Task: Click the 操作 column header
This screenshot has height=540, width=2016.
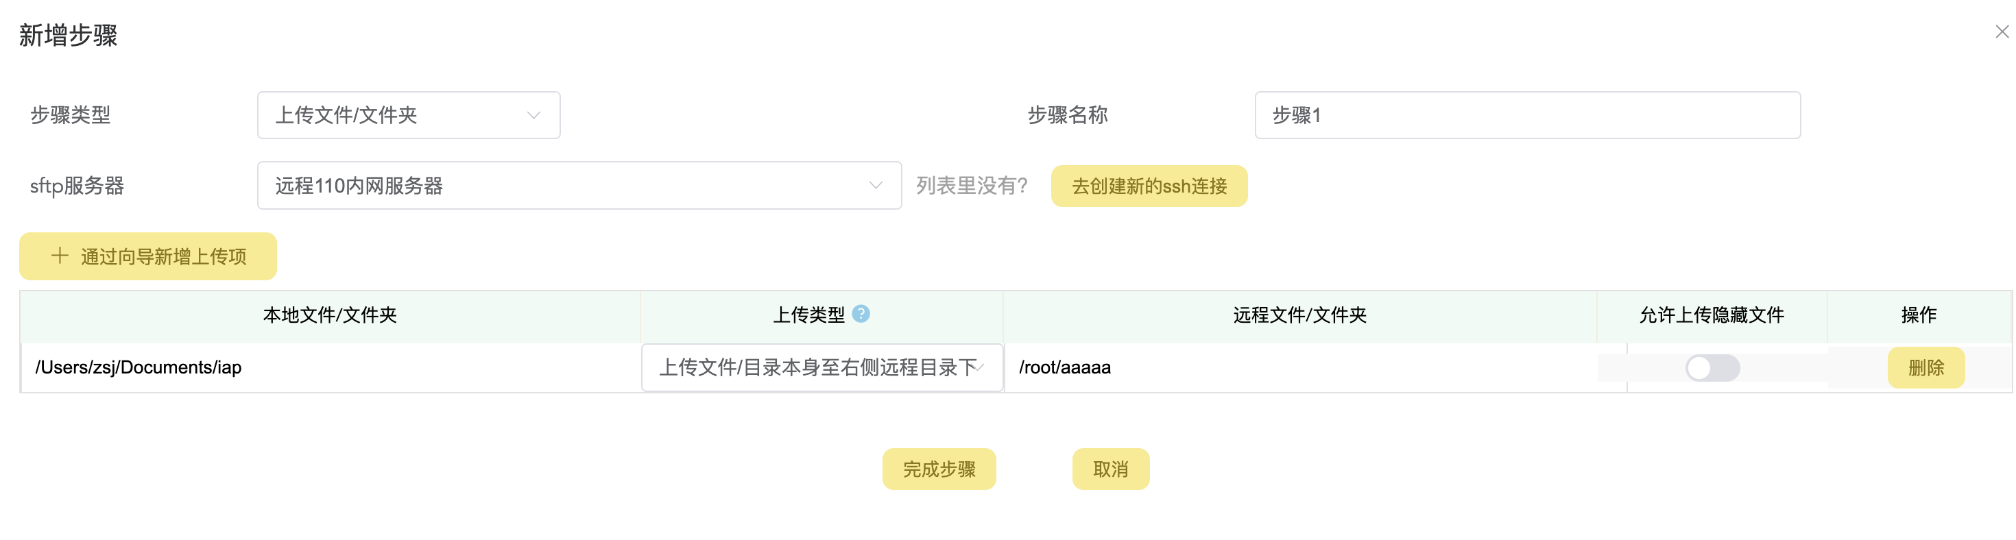Action: tap(1918, 315)
